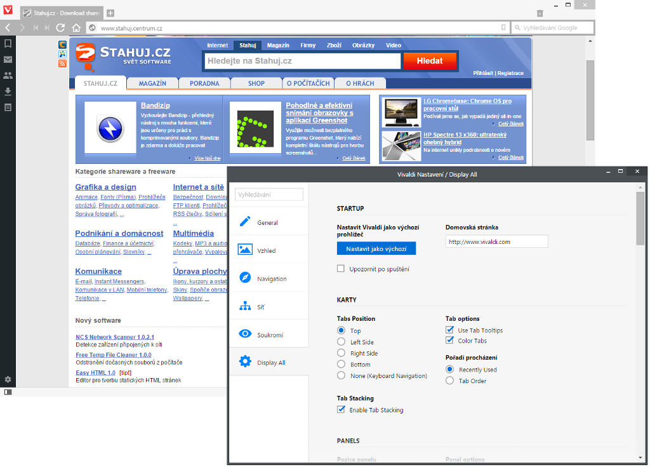Click the Stahuj.cz logo
The height and width of the screenshot is (467, 650).
coord(124,57)
